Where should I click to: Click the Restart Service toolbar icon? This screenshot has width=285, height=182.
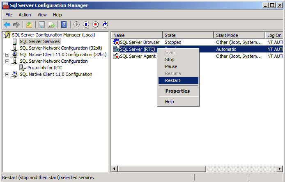click(105, 25)
